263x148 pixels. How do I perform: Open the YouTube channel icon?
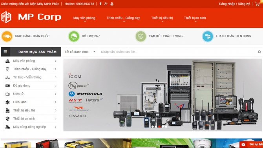[112, 4]
